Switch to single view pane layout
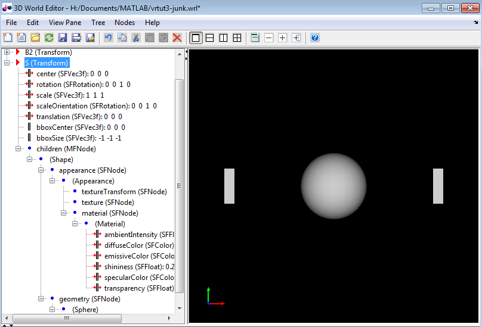Image resolution: width=482 pixels, height=327 pixels. click(196, 38)
